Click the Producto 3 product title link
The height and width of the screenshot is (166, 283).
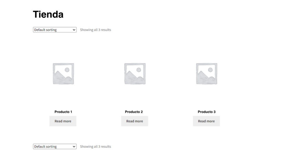[x=206, y=112]
